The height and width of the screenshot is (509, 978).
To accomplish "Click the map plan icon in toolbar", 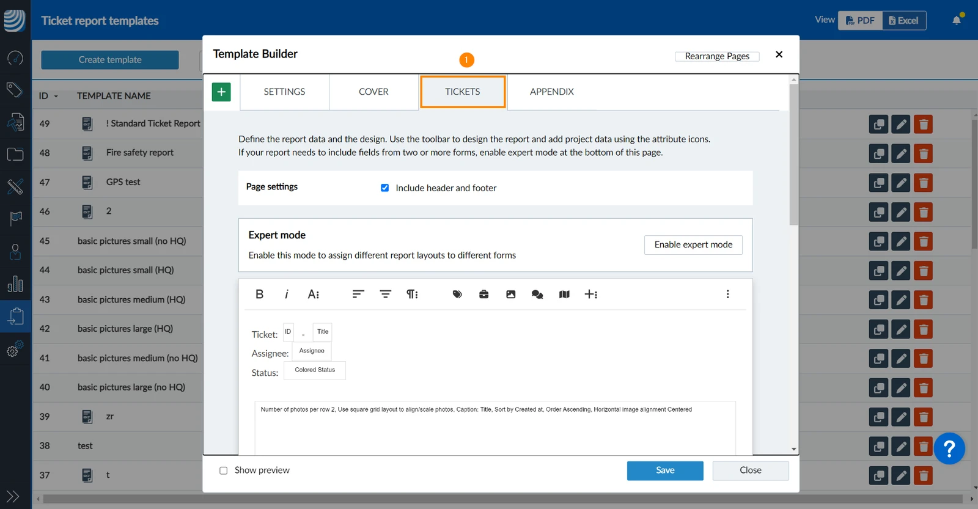I will [564, 294].
